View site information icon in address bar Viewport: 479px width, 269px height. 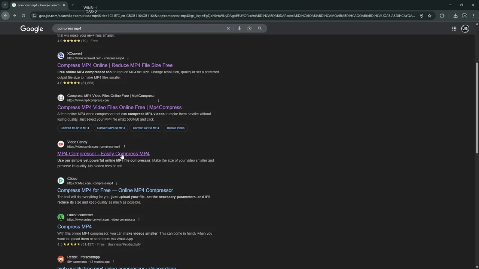[34, 16]
